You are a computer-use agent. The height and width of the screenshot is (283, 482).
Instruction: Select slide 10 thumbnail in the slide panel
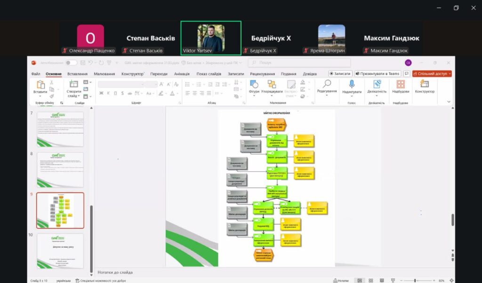pyautogui.click(x=60, y=251)
